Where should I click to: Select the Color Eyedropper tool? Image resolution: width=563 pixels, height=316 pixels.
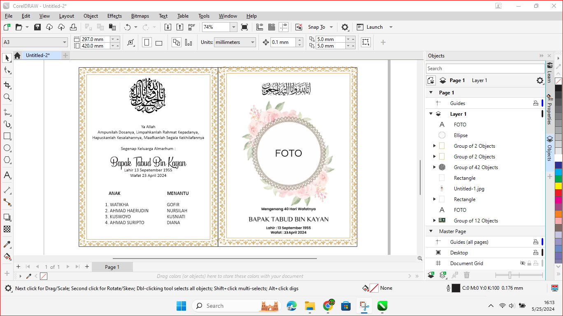pos(7,245)
